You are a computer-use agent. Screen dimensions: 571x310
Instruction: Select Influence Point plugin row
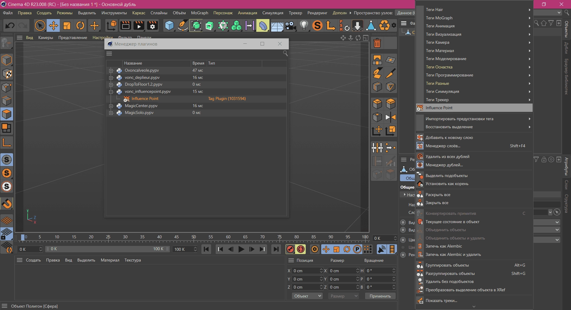[x=196, y=98]
